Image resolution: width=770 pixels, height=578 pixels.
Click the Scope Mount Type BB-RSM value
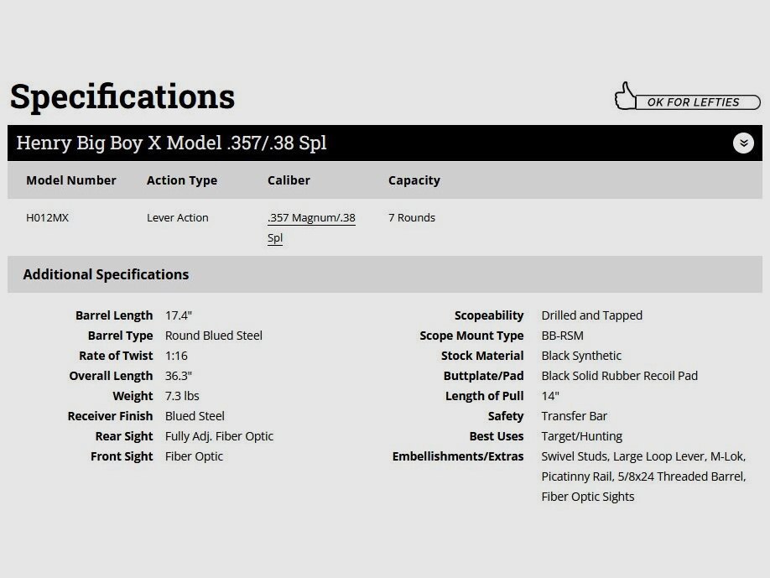click(563, 336)
